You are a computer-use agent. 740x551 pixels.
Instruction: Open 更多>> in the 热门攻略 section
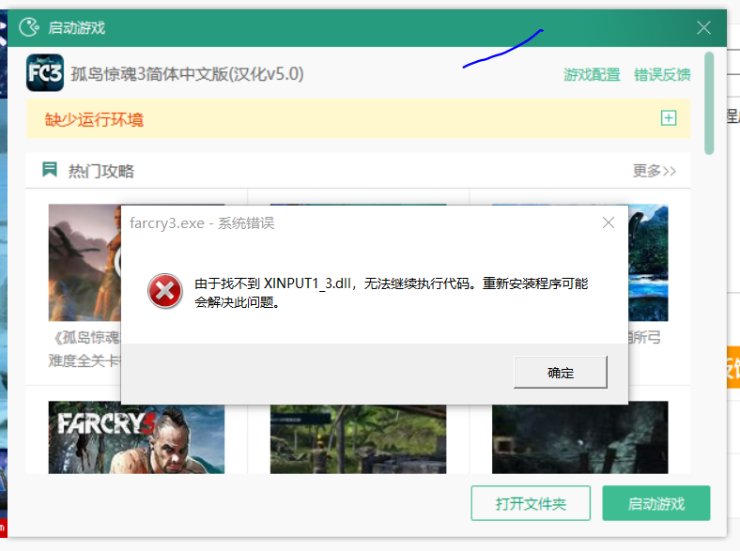click(655, 171)
